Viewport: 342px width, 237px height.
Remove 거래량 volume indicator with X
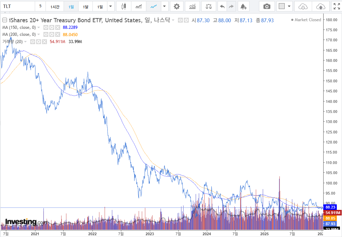point(44,42)
